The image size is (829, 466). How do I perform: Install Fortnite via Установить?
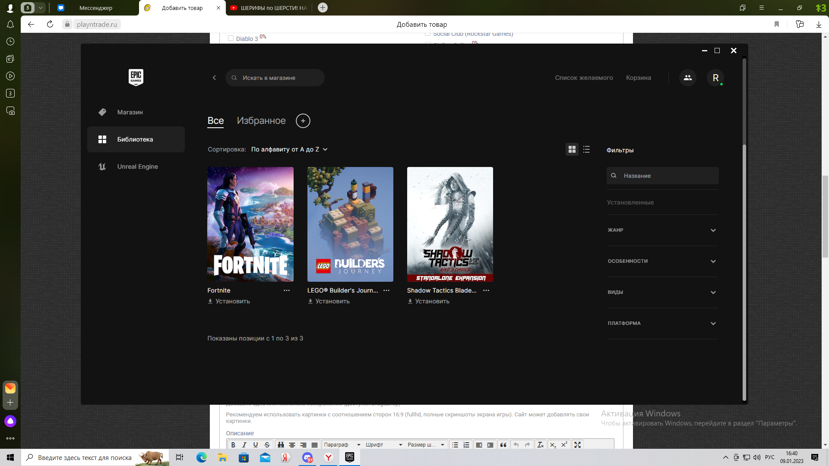pyautogui.click(x=229, y=301)
